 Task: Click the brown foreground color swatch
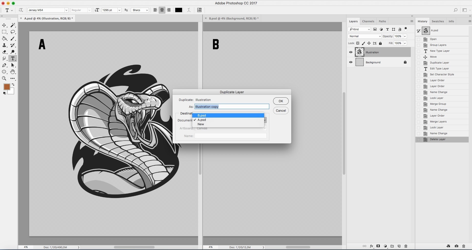coord(6,87)
